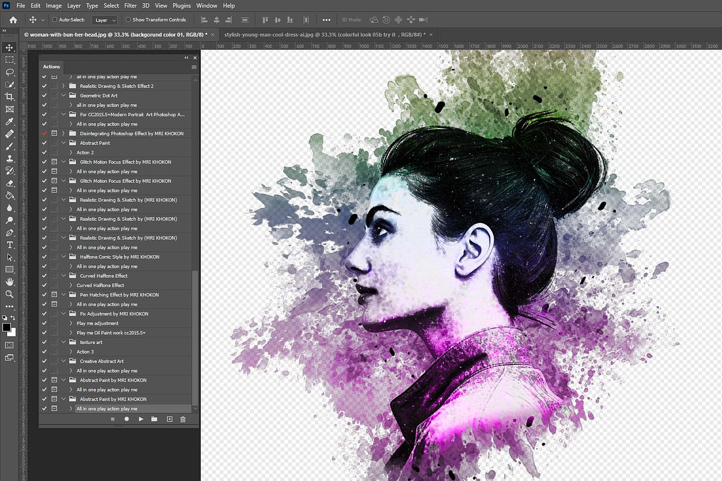Select the Dodge tool
Screen dimensions: 722x481
click(10, 220)
